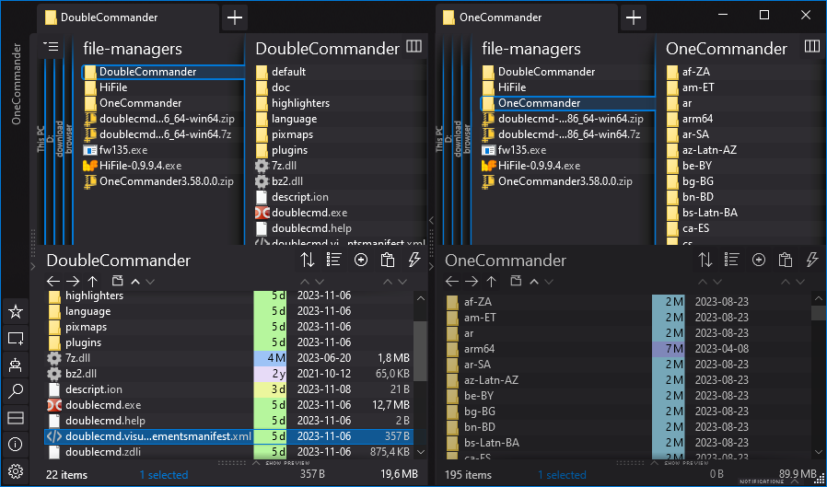Viewport: 827px width, 487px height.
Task: Toggle column view in top-left DoubleCommander pane
Action: [x=413, y=46]
